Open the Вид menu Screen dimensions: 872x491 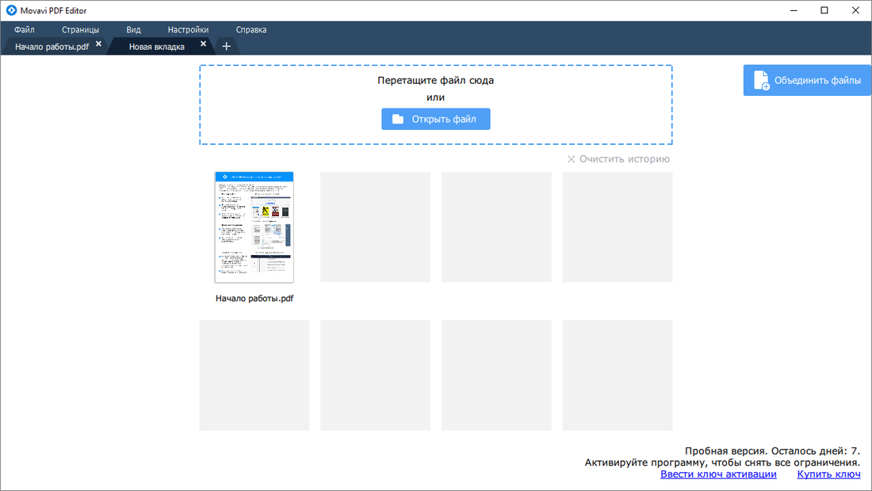133,29
